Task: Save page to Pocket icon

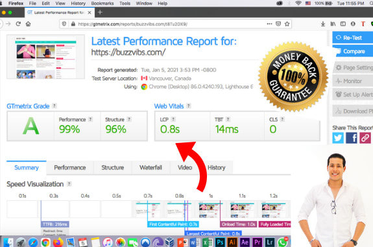Action: [278, 24]
